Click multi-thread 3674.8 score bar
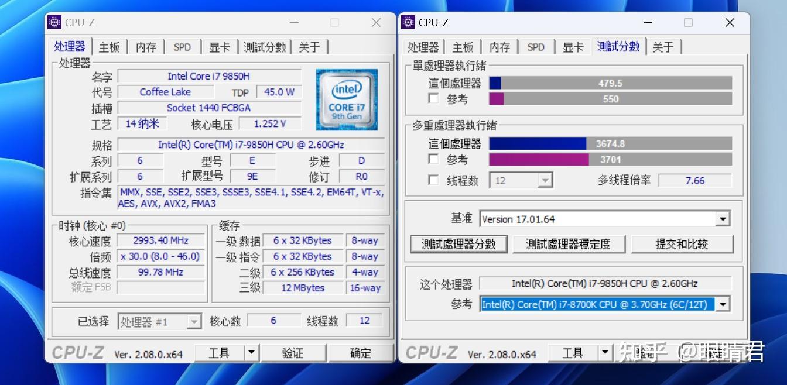 click(610, 143)
